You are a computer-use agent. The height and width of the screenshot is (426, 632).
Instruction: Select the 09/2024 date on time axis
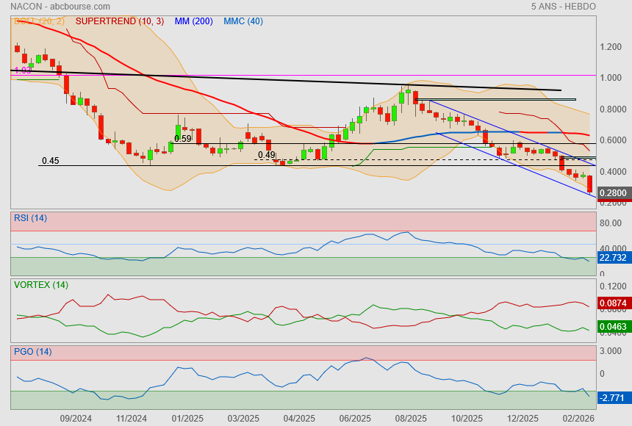pos(76,419)
